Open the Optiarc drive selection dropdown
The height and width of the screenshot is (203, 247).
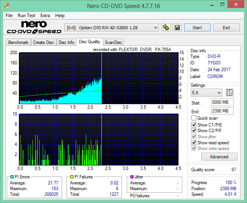coord(112,28)
